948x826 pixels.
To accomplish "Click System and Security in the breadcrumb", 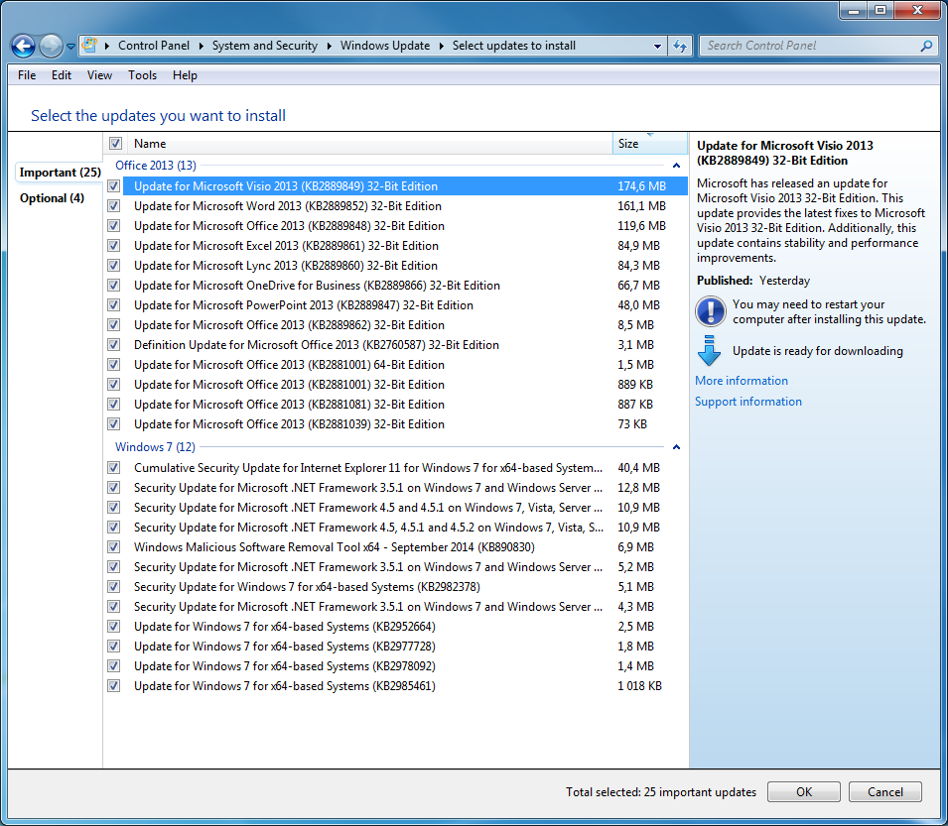I will coord(264,46).
